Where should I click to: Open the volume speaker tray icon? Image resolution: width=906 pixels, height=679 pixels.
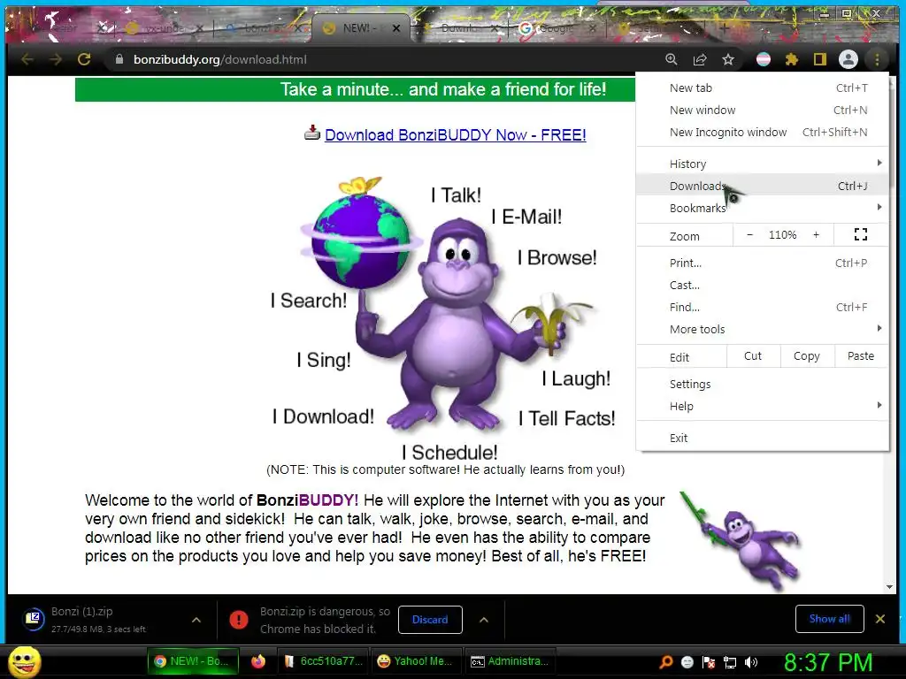point(751,661)
